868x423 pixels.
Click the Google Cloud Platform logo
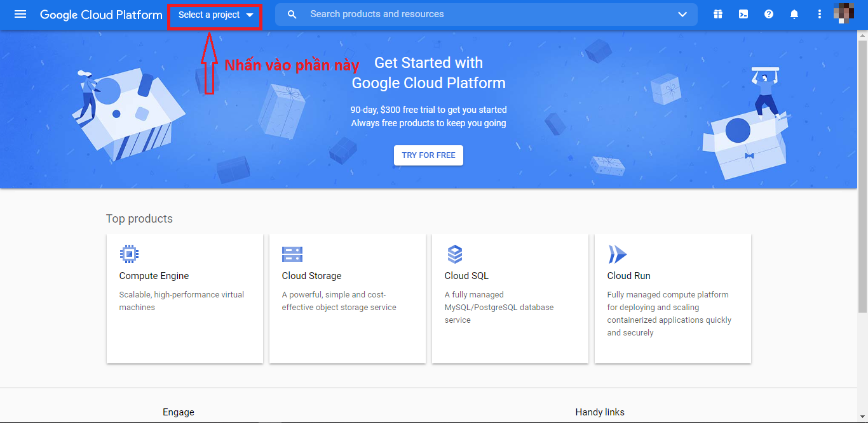point(101,15)
